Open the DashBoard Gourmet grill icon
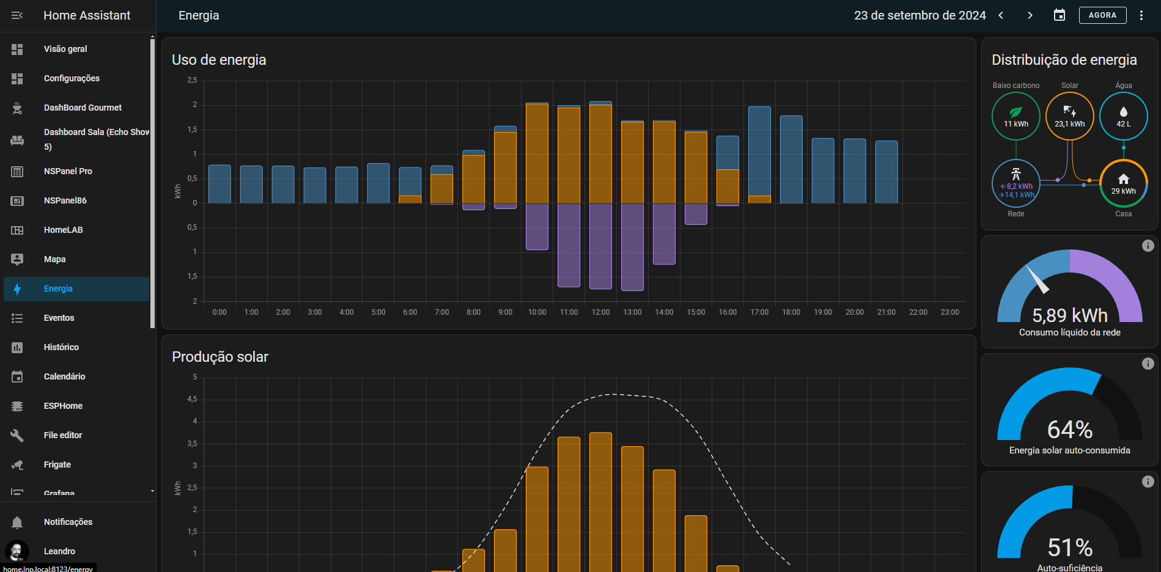The image size is (1161, 572). coord(17,108)
